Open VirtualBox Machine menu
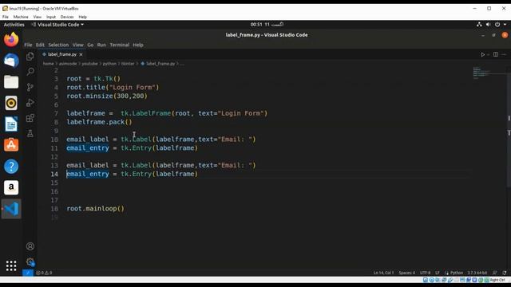Viewport: 511px width, 287px height. pyautogui.click(x=21, y=17)
